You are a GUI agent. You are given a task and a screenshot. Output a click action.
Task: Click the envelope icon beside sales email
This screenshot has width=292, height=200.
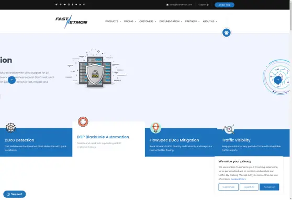click(x=167, y=5)
